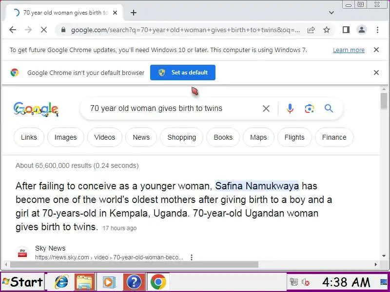Screen dimensions: 390x292
Task: Filter results by Links
Action: pyautogui.click(x=29, y=137)
